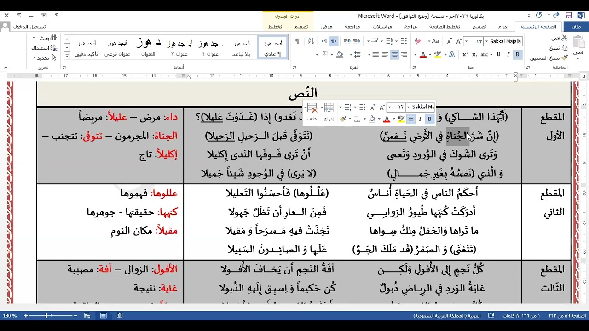Image resolution: width=589 pixels, height=331 pixels.
Task: Click the ribbon font color red A button
Action: 422,55
